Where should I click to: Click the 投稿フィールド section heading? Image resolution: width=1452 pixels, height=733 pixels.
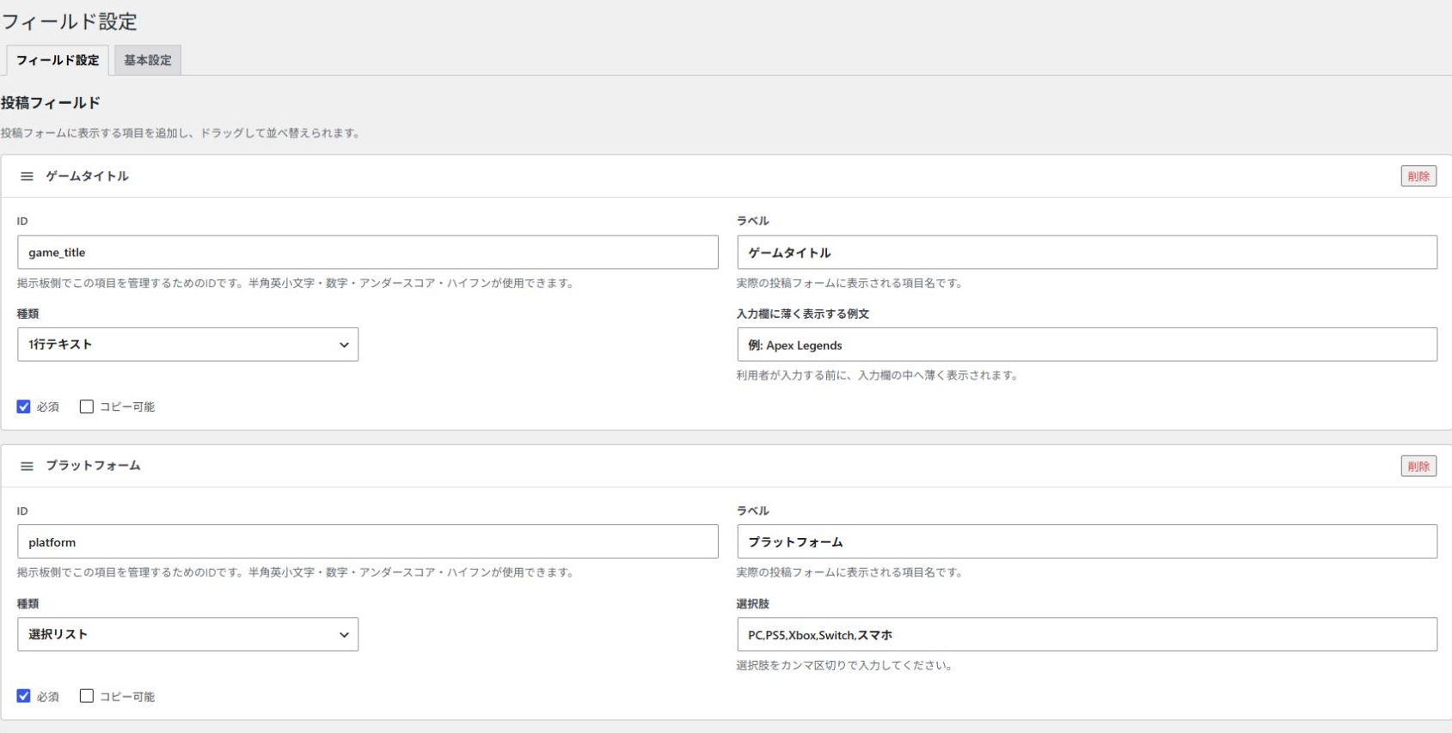51,103
